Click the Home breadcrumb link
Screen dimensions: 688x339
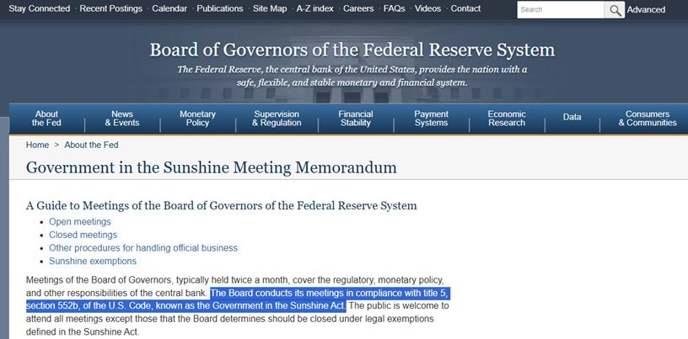(37, 145)
